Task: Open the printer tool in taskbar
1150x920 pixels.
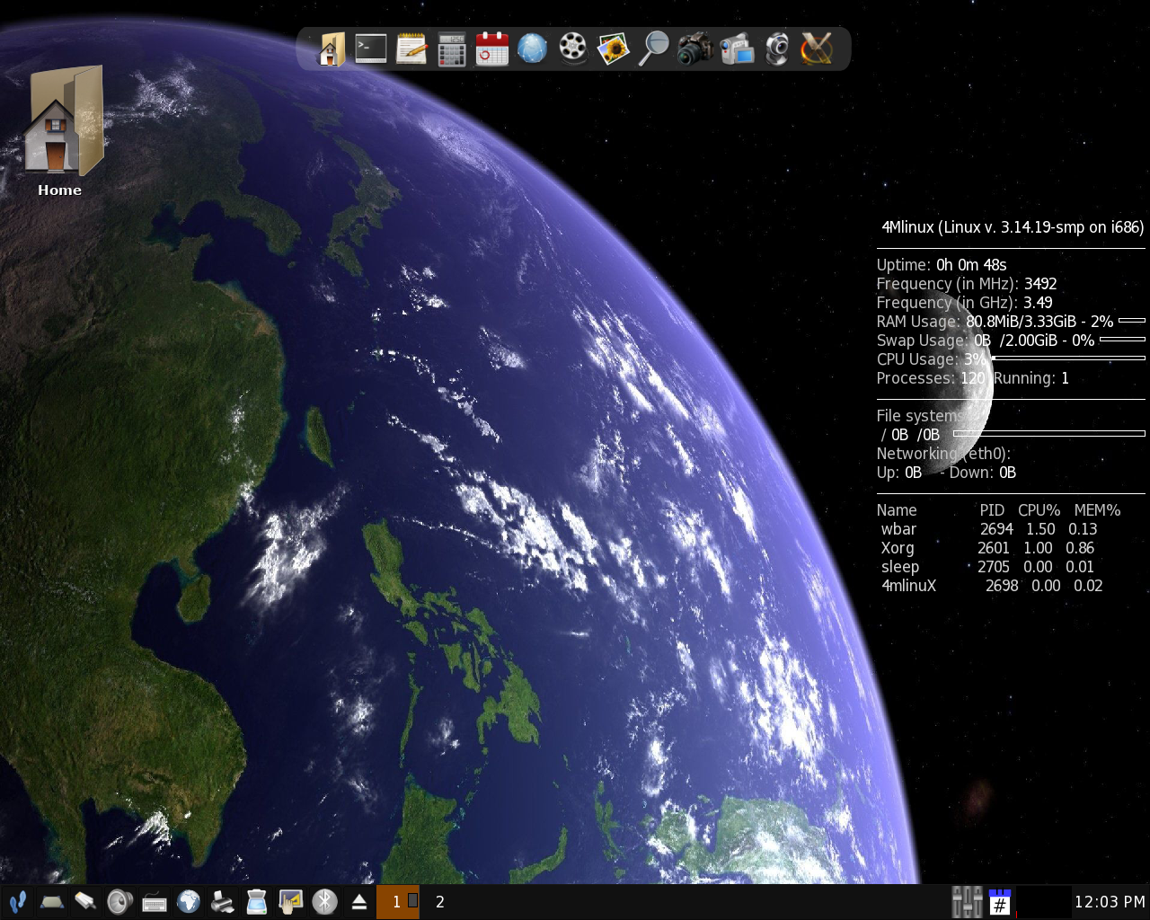Action: pyautogui.click(x=222, y=901)
